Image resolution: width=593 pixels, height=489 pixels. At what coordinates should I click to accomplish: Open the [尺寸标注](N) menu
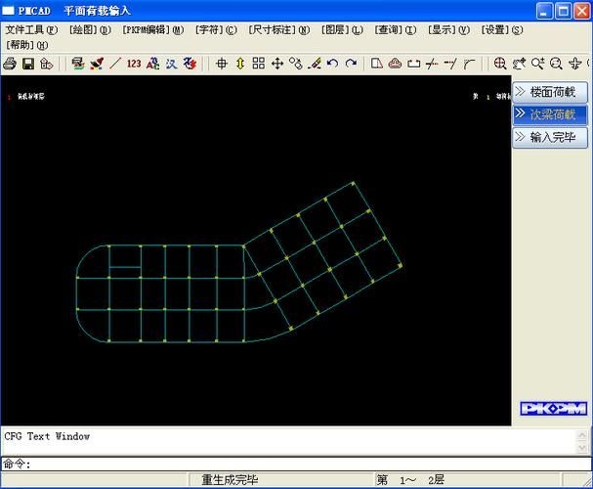278,29
